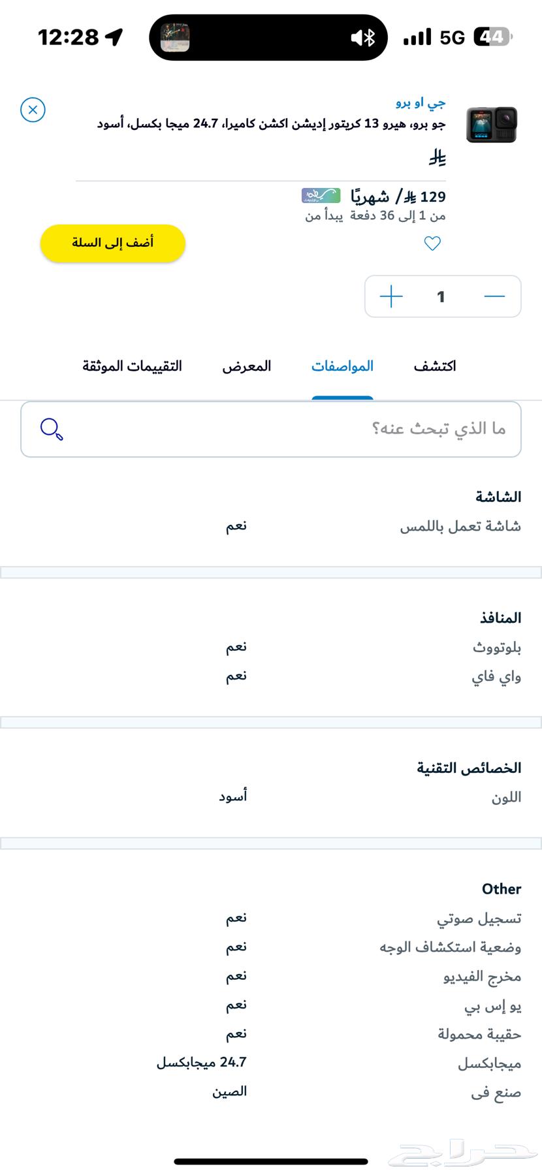Open the media thumbnail in the Dynamic Island

tap(175, 38)
